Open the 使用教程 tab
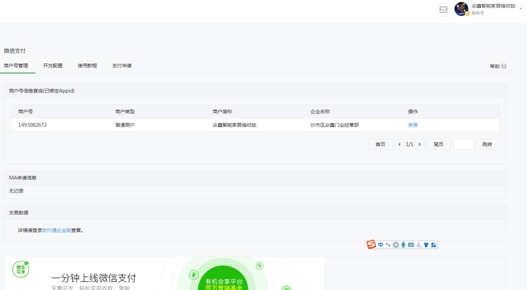The image size is (527, 290). tap(87, 65)
